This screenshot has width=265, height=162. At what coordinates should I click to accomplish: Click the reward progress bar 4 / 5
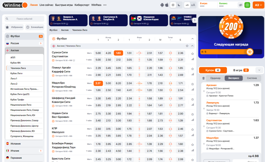coord(231,52)
